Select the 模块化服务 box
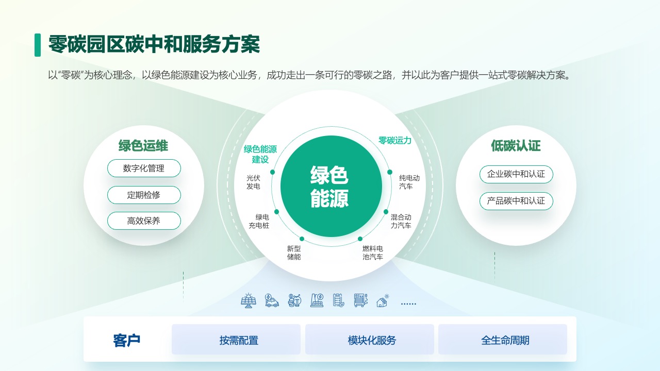Image resolution: width=660 pixels, height=371 pixels. point(370,340)
